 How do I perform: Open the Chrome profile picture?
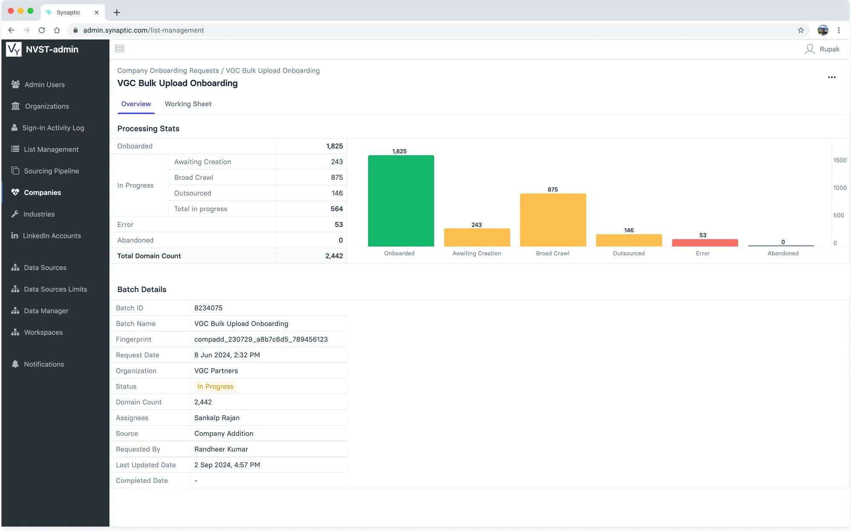823,30
